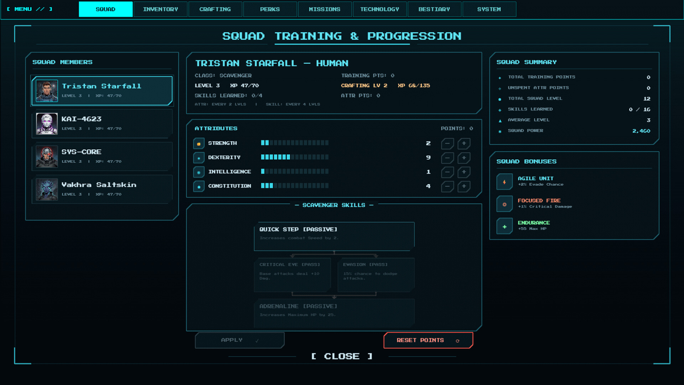Open the System tab
This screenshot has height=385, width=684.
(489, 9)
